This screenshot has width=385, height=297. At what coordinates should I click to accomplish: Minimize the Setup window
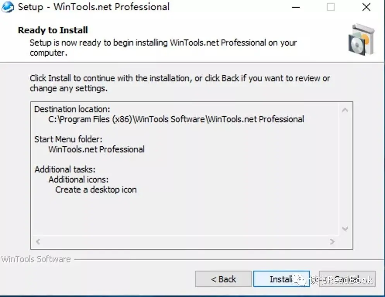(296, 7)
